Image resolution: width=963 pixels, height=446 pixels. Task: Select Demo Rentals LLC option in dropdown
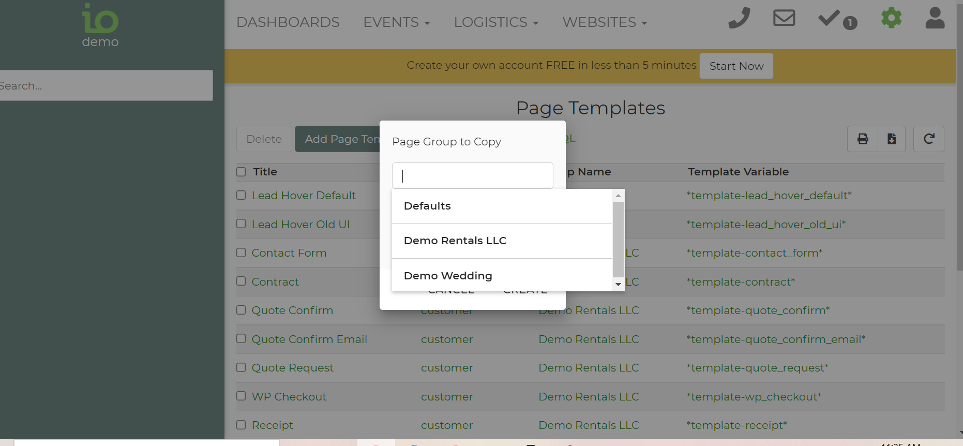tap(502, 241)
